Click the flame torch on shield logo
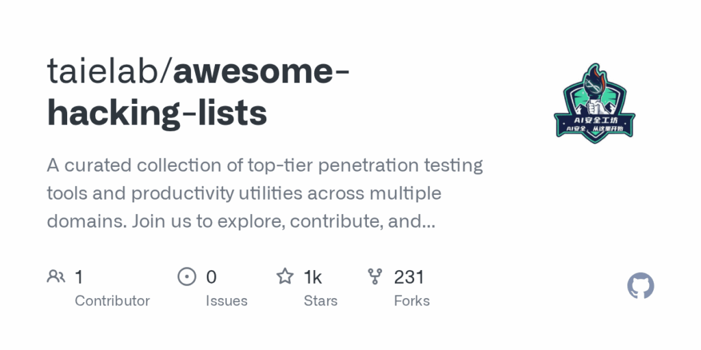Viewport: 701px width, 350px height. coord(595,82)
